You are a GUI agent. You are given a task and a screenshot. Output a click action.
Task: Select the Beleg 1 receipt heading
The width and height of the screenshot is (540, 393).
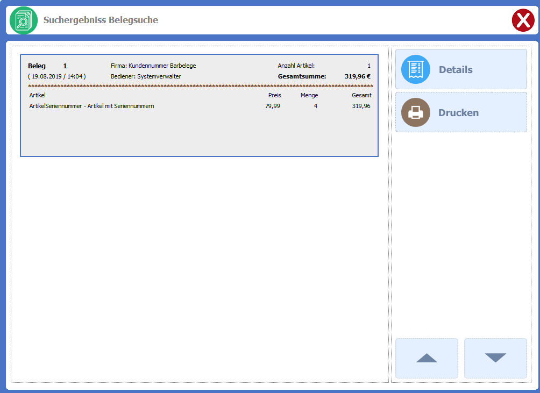[x=47, y=66]
